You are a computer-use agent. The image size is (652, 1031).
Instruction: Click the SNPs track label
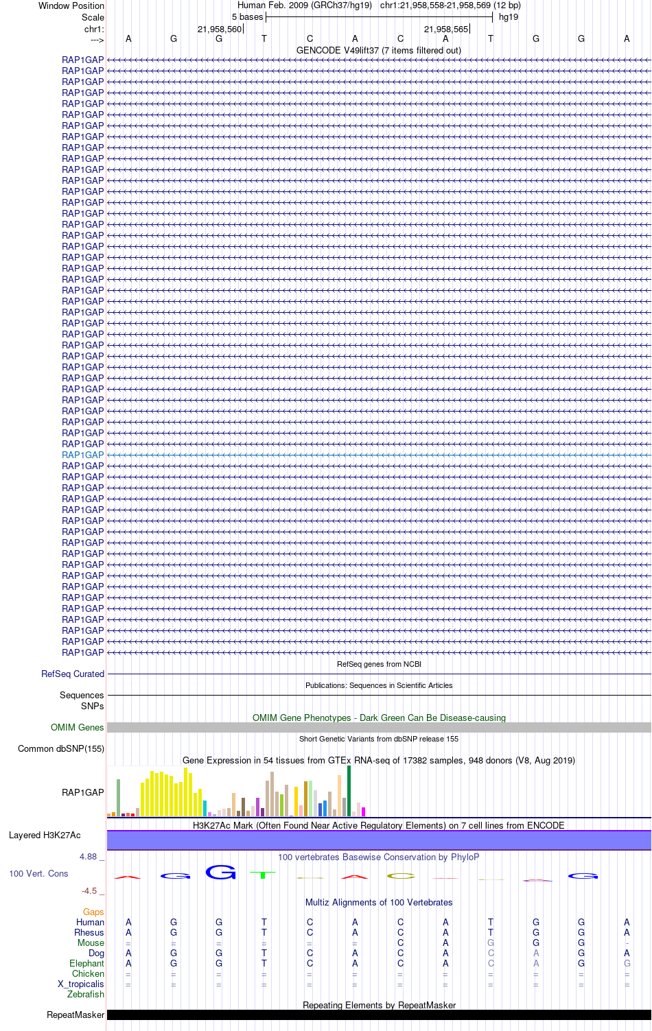[92, 706]
